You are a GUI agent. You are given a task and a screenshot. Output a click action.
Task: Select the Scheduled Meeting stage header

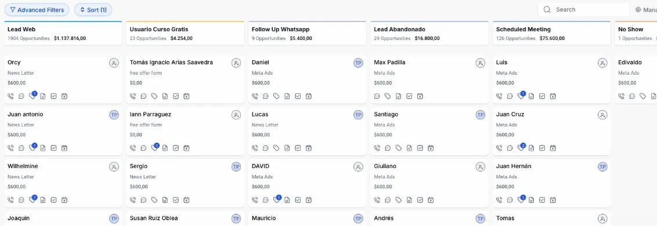point(551,34)
